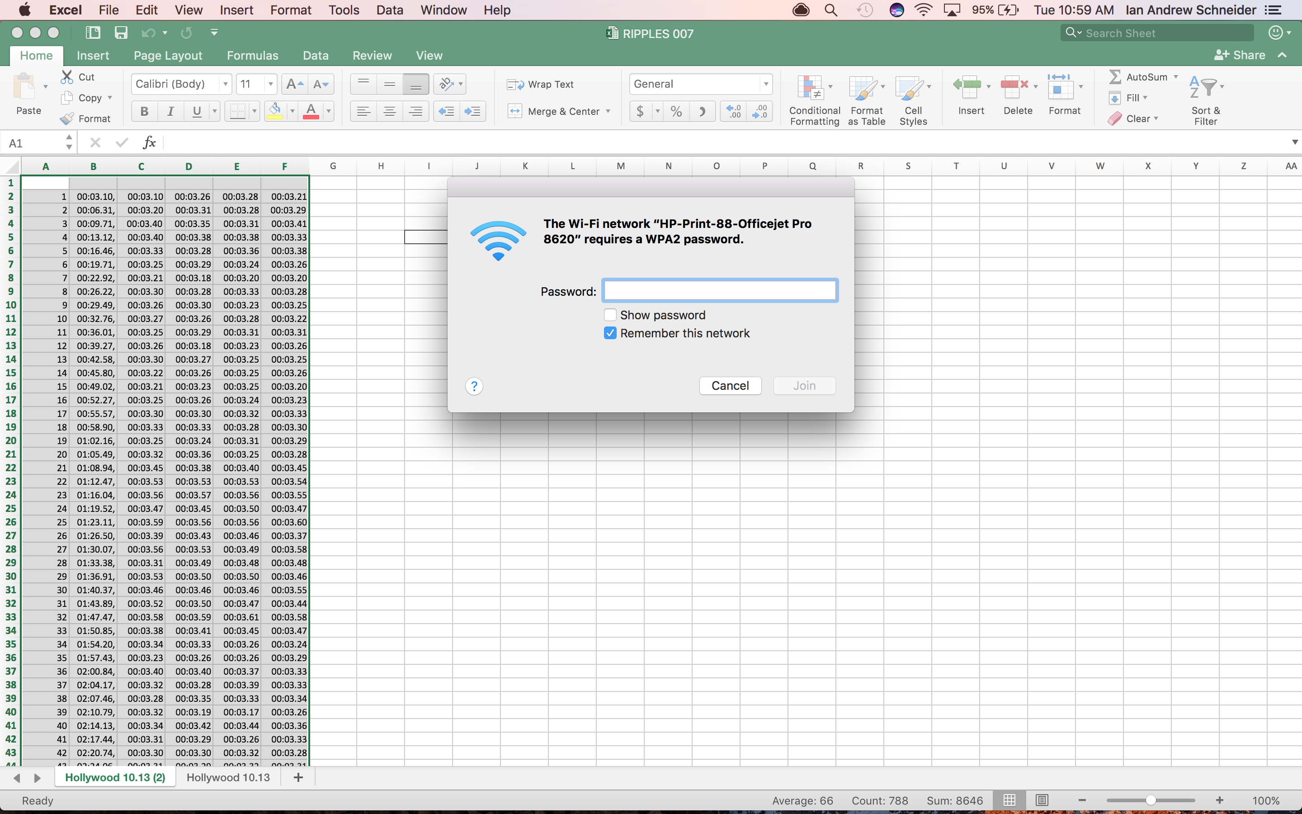This screenshot has height=814, width=1302.
Task: Cancel the Wi-Fi password dialog
Action: pyautogui.click(x=730, y=385)
